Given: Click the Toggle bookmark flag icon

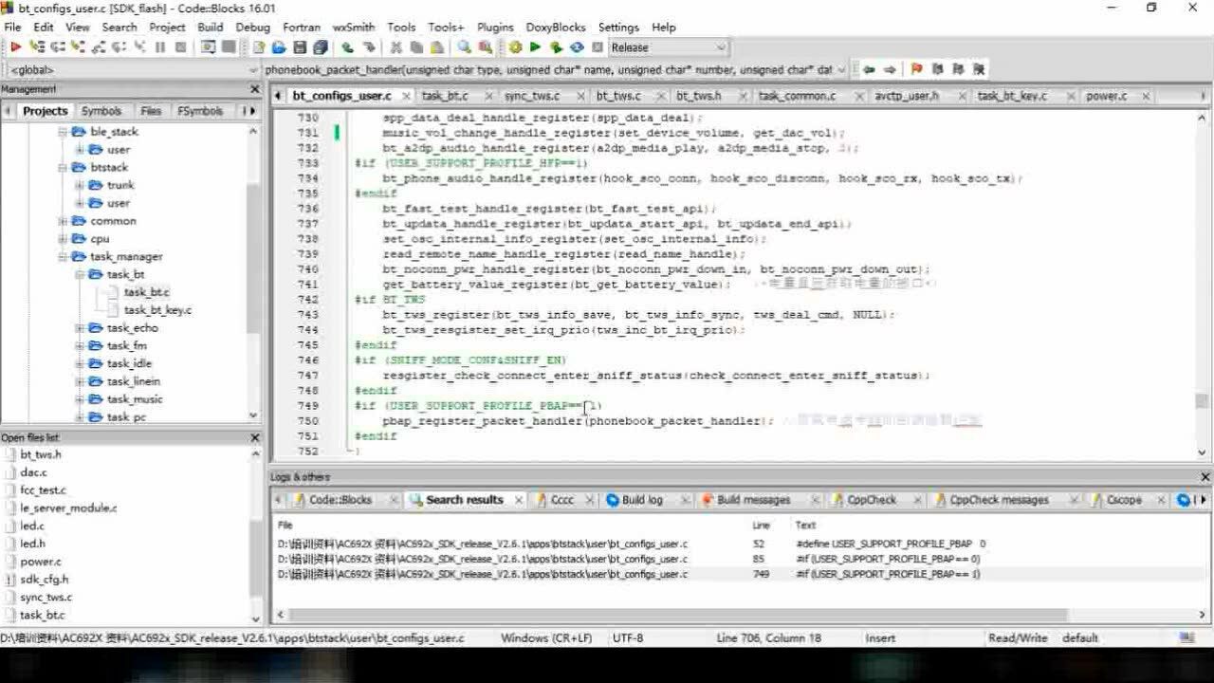Looking at the screenshot, I should click(x=916, y=69).
